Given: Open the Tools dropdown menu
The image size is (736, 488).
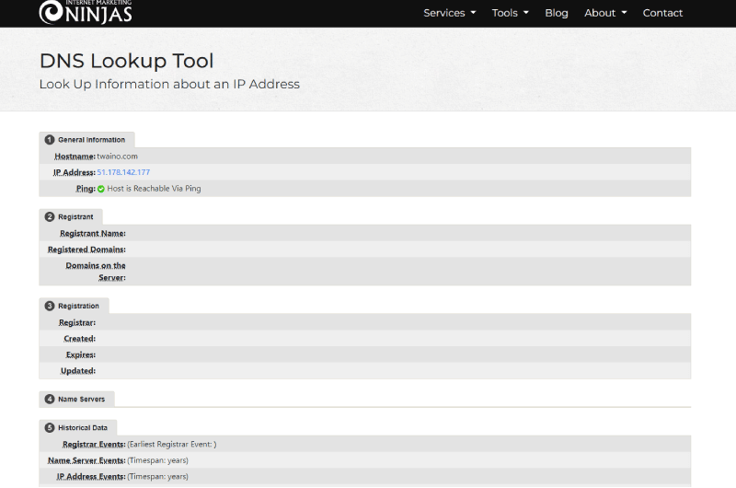Looking at the screenshot, I should 511,13.
